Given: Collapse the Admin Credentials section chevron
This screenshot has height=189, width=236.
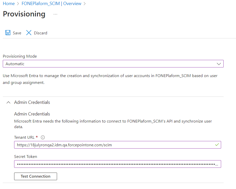Looking at the screenshot, I should pyautogui.click(x=8, y=103).
